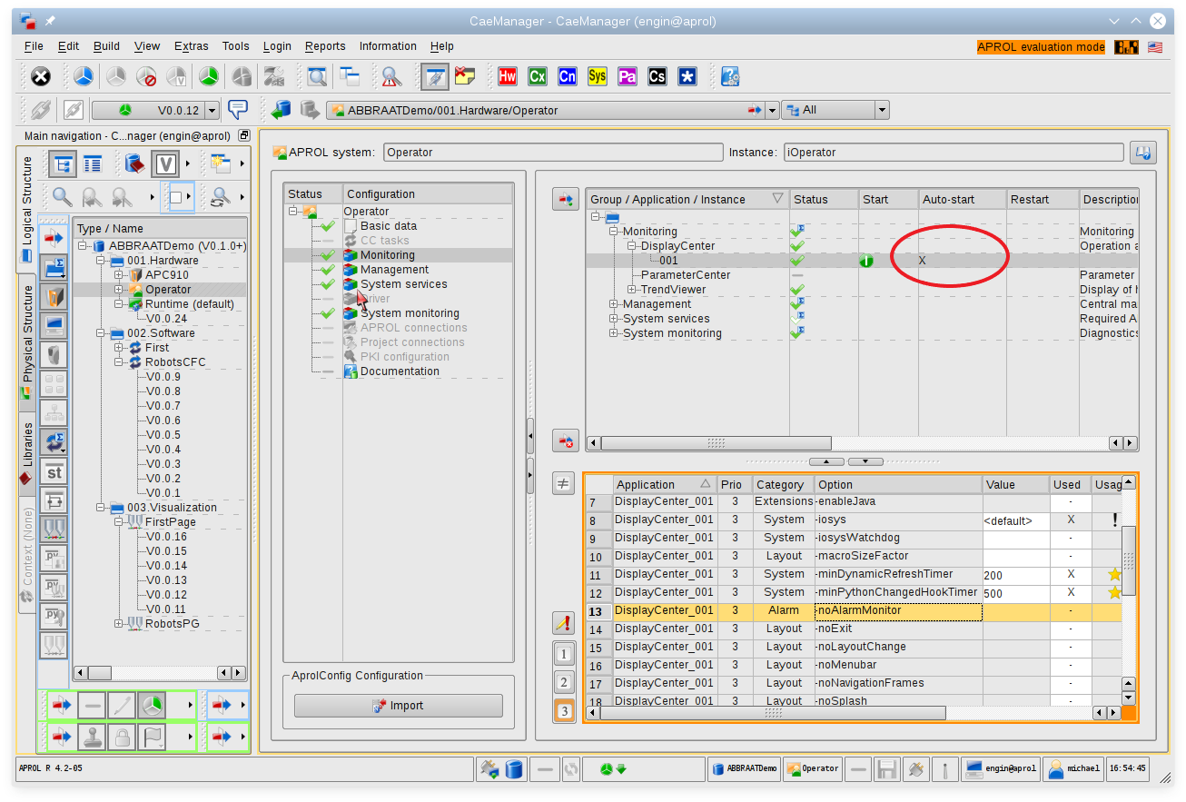Click the blue build pie icon in toolbar
Image resolution: width=1186 pixels, height=802 pixels.
pyautogui.click(x=83, y=77)
